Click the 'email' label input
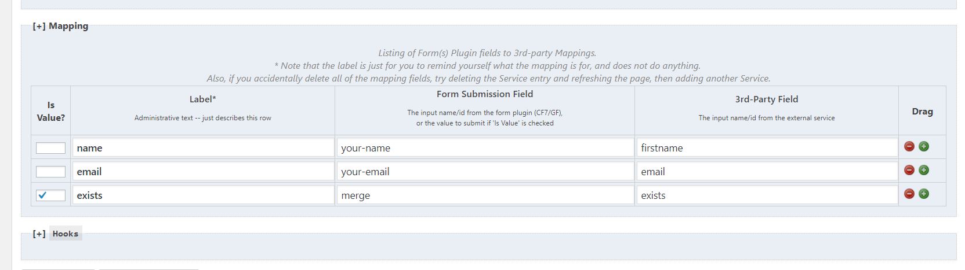The image size is (965, 270). click(x=203, y=172)
